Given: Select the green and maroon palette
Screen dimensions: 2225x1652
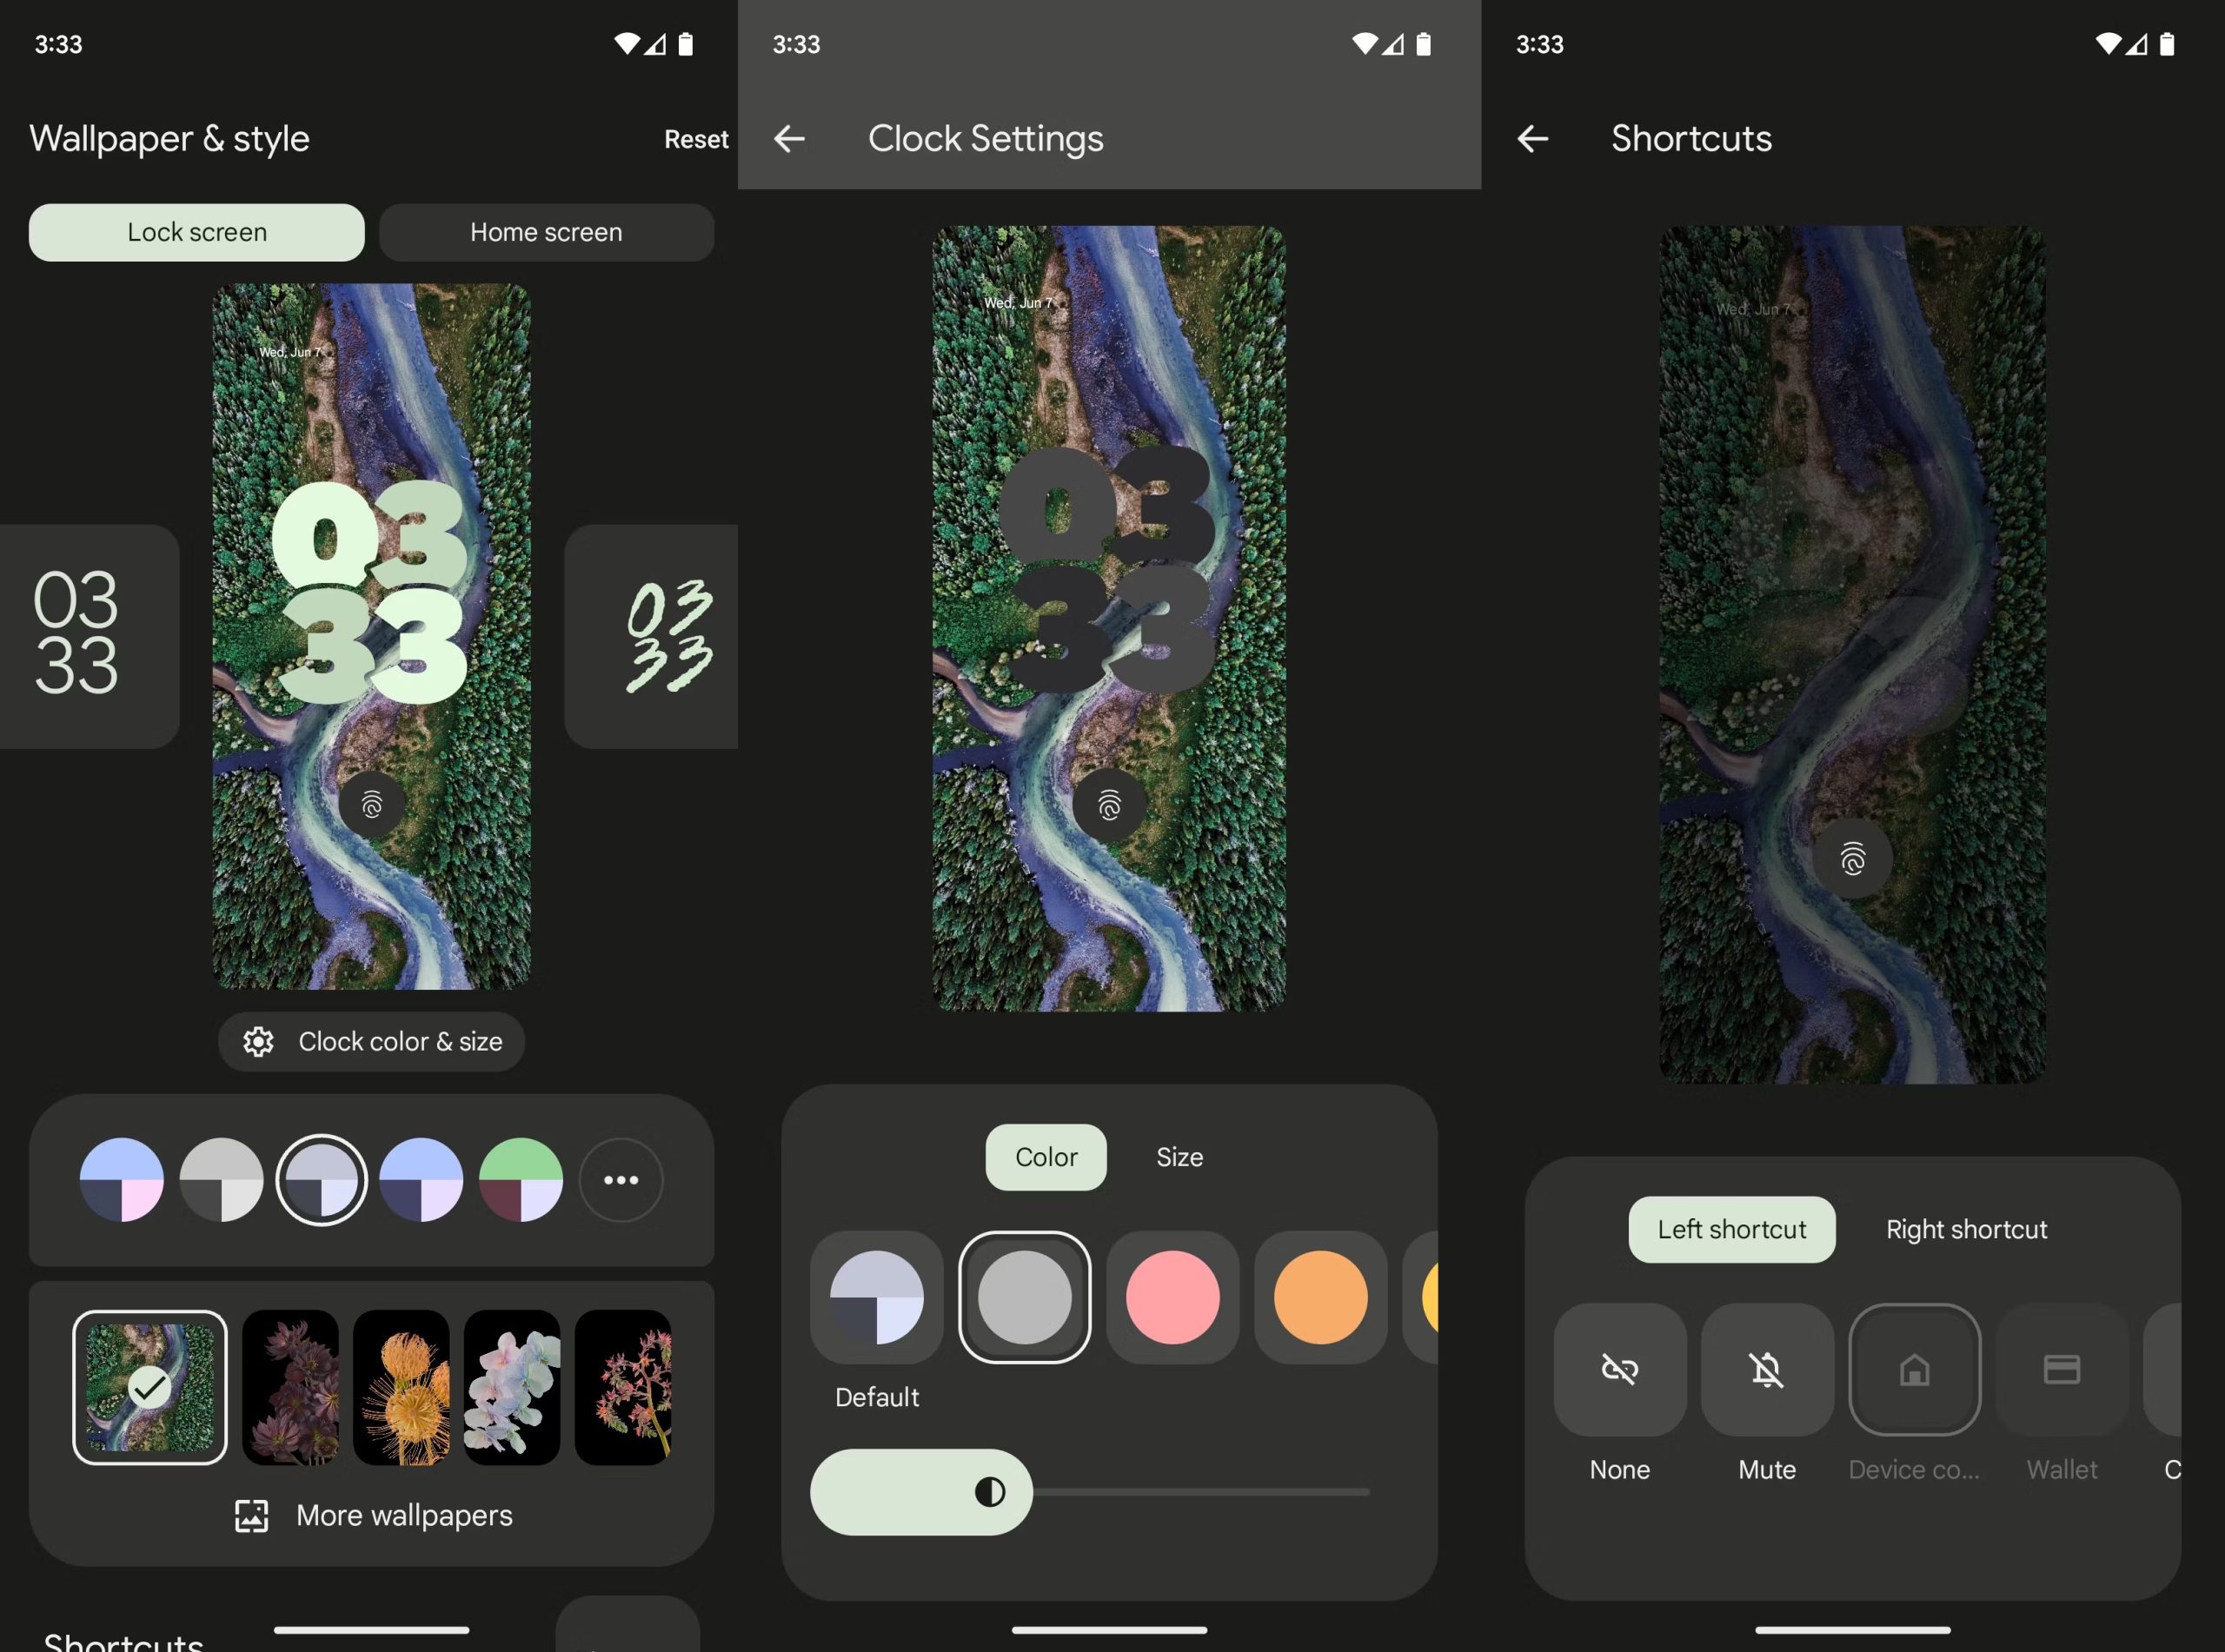Looking at the screenshot, I should click(x=521, y=1180).
